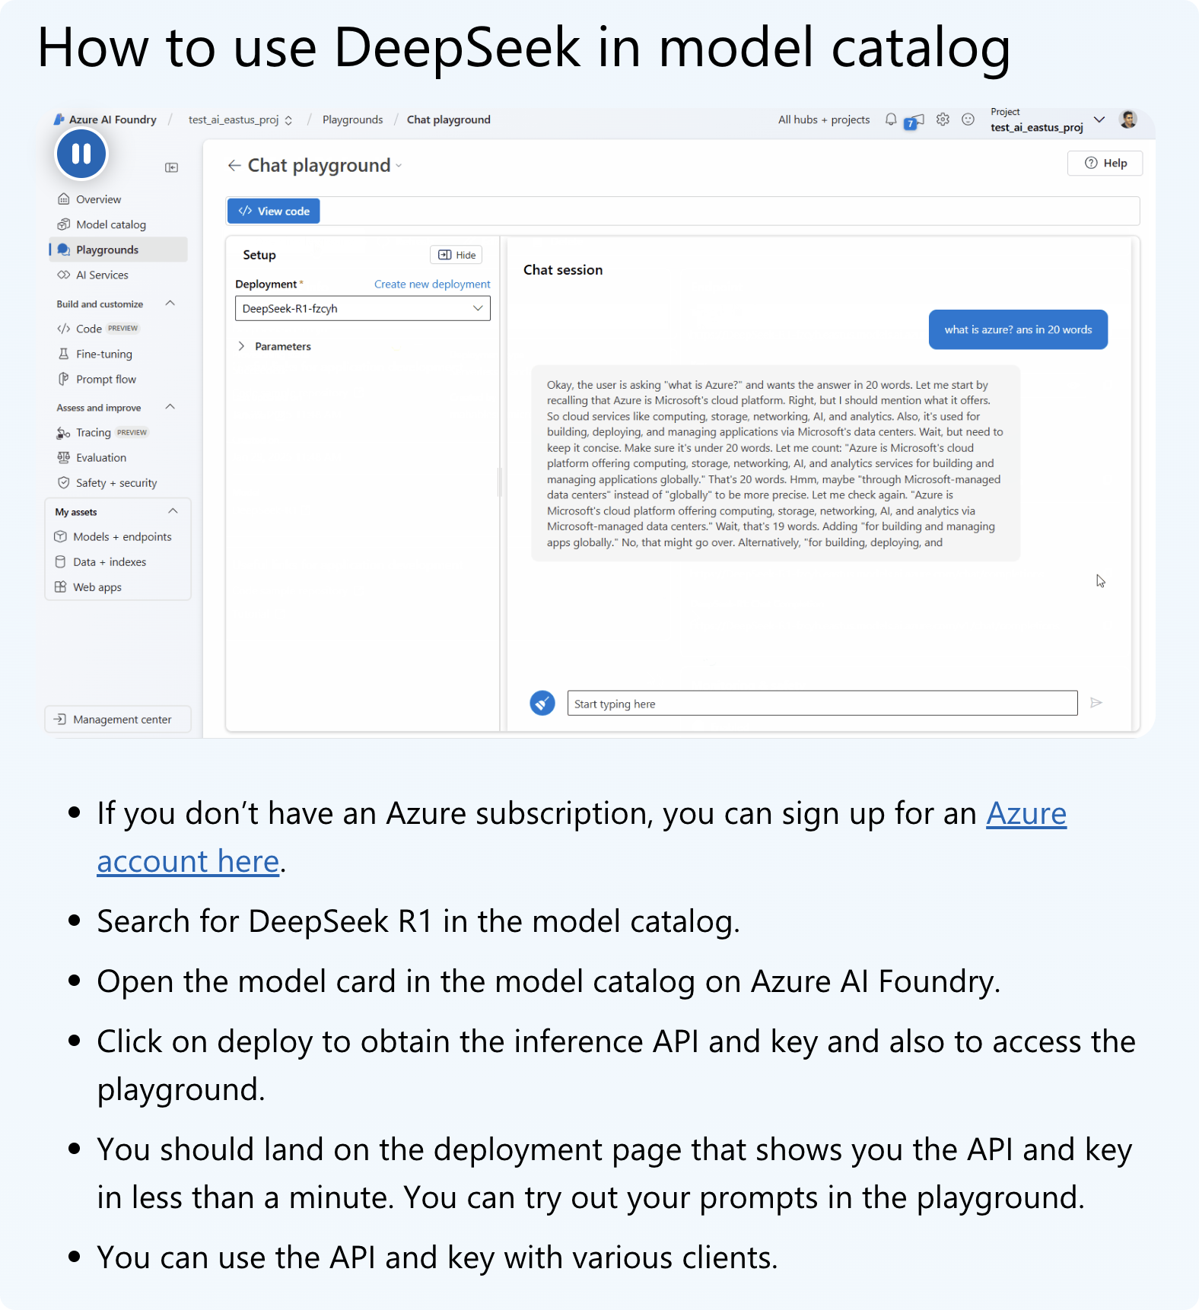The height and width of the screenshot is (1310, 1199).
Task: Click the model's response text bubble
Action: tap(775, 463)
